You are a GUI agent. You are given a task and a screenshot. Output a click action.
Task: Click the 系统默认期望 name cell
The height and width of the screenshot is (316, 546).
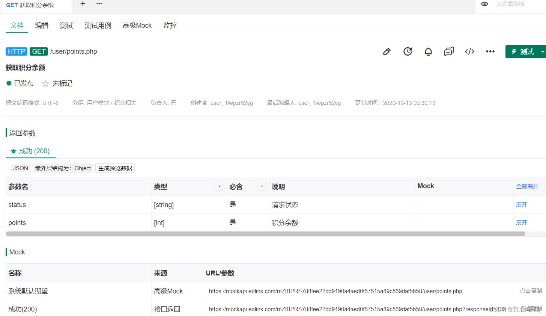pos(78,291)
